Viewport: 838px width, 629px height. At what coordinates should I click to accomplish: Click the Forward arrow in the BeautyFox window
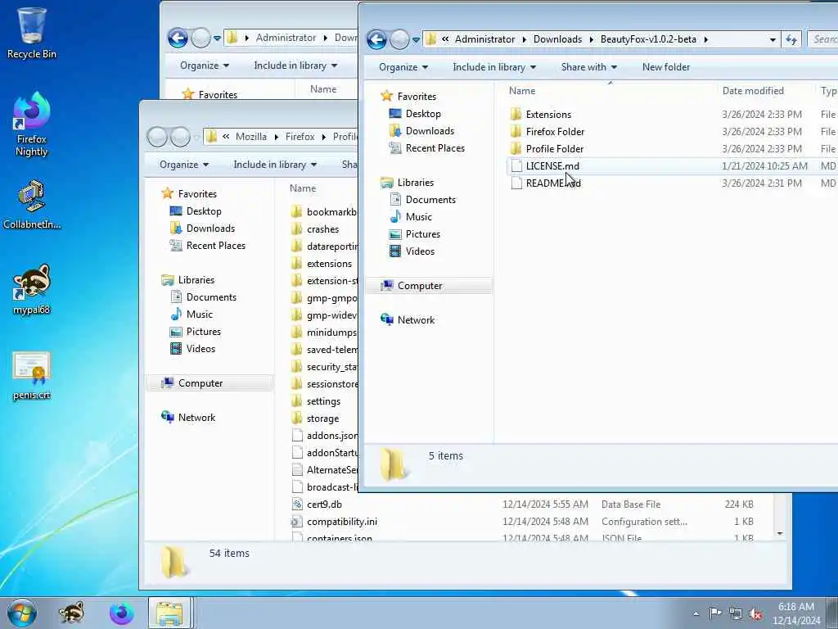pyautogui.click(x=399, y=39)
